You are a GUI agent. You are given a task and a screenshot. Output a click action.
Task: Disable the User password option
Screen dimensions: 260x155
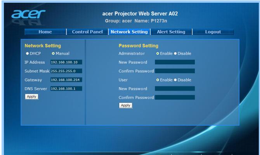click(x=175, y=80)
